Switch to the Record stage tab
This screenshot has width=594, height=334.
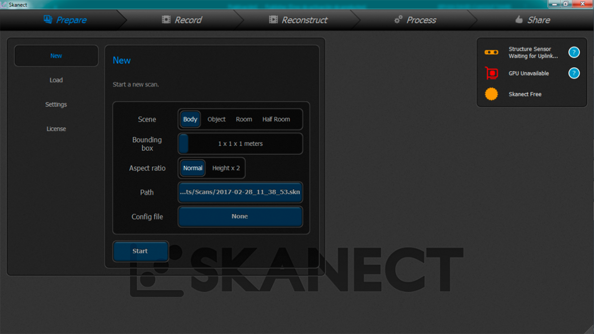pyautogui.click(x=182, y=20)
